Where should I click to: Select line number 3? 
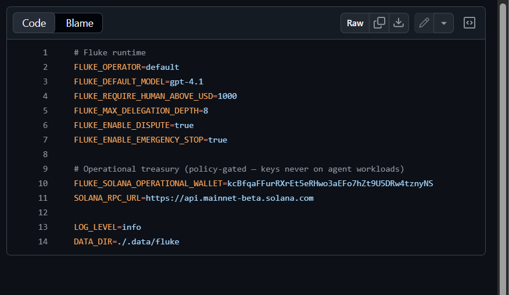(45, 81)
